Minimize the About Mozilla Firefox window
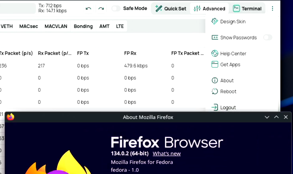293x174 pixels. [267, 117]
